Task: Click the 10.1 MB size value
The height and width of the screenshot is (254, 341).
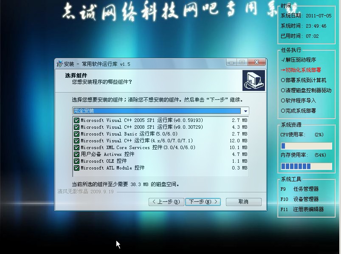Action: [x=238, y=147]
